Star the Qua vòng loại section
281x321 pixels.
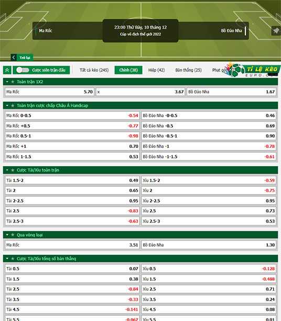point(13,235)
